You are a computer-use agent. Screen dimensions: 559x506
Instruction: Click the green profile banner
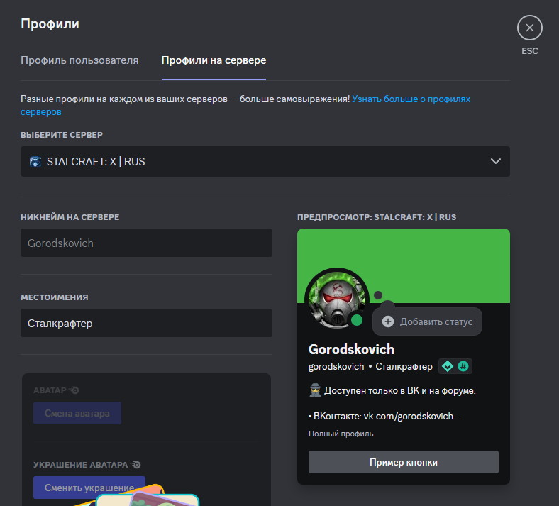pos(403,265)
